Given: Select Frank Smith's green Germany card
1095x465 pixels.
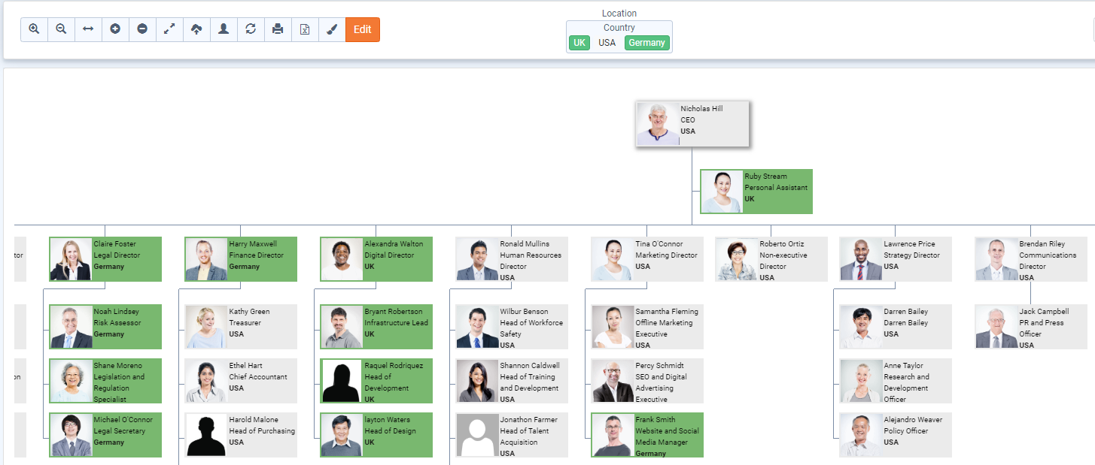Looking at the screenshot, I should [x=647, y=435].
